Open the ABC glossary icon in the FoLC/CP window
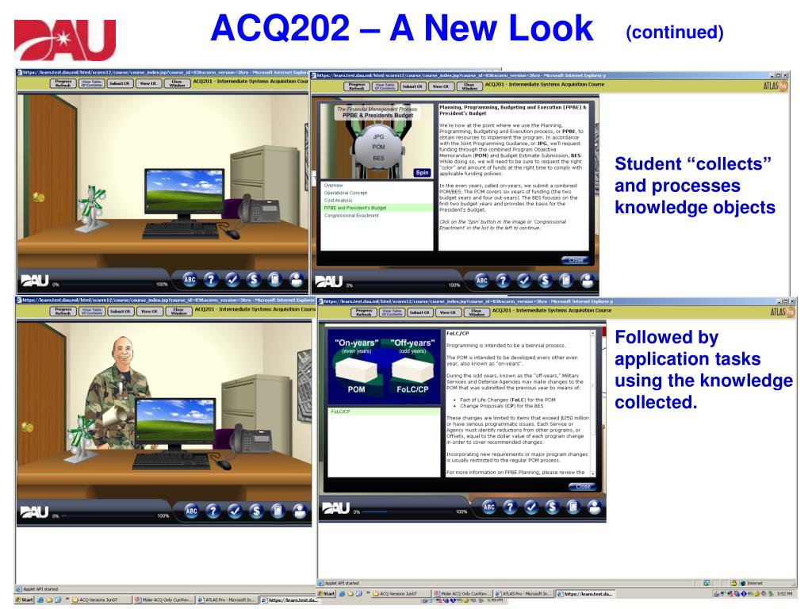812x609 pixels. 488,507
